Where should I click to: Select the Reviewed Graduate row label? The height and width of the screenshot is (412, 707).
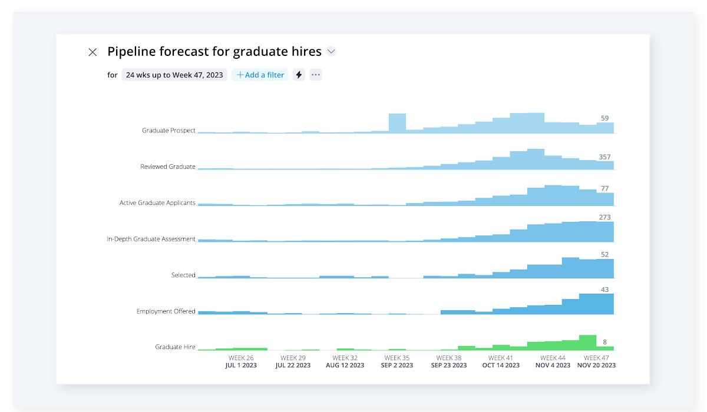click(x=168, y=167)
